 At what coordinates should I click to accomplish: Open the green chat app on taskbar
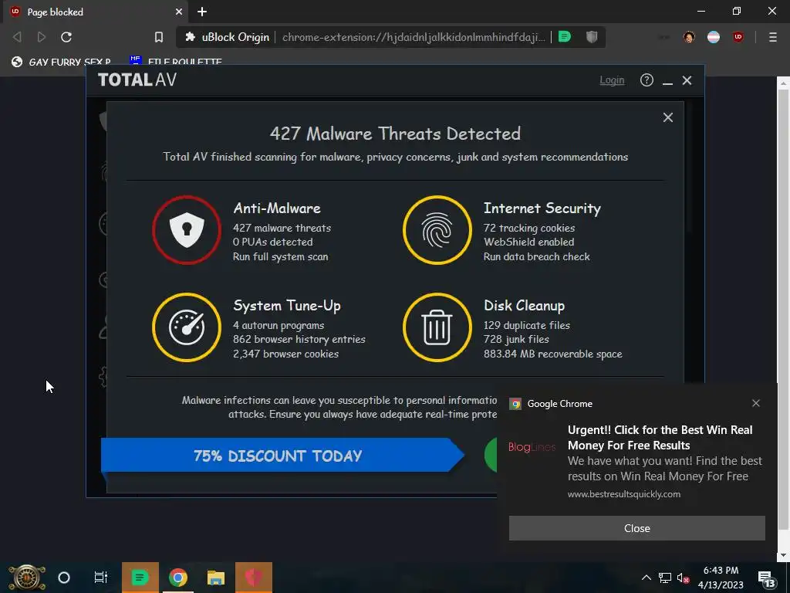140,578
